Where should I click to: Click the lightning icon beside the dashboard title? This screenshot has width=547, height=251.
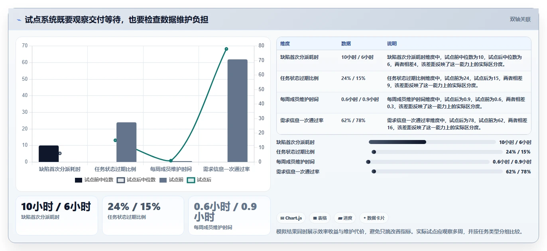point(19,19)
